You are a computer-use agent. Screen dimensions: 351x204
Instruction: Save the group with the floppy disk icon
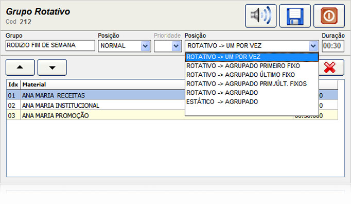(x=295, y=15)
